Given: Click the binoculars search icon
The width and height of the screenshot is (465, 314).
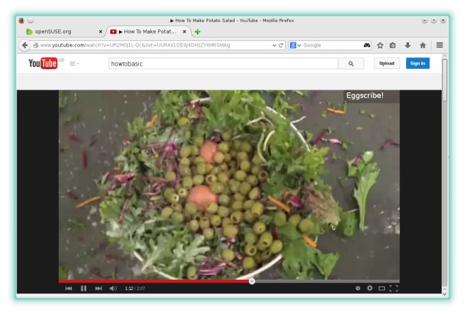Looking at the screenshot, I should [367, 45].
